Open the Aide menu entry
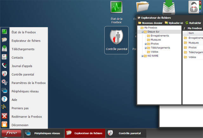Viewport: 203px width, 138px height. pyautogui.click(x=14, y=100)
